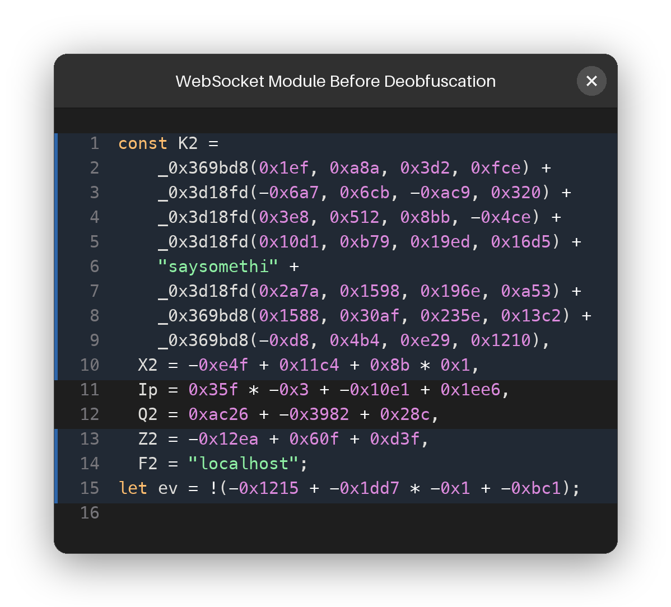Click hex value 0x1dd7 on line 15
Screen dimensions: 671x607
(x=370, y=488)
